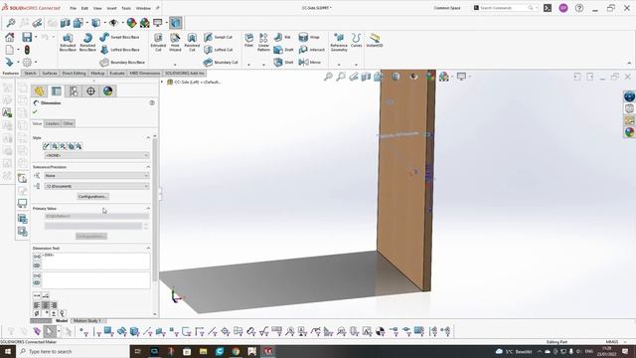Collapse the Primary Value section
636x358 pixels.
click(x=148, y=209)
